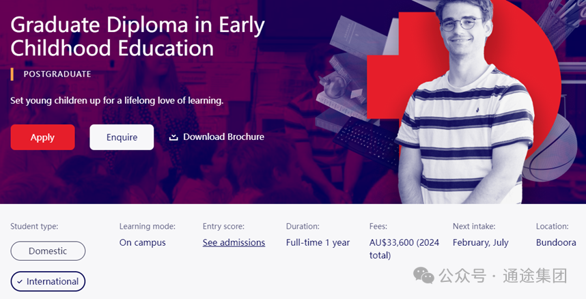Select the Domestic student type
This screenshot has width=586, height=299.
coord(48,251)
